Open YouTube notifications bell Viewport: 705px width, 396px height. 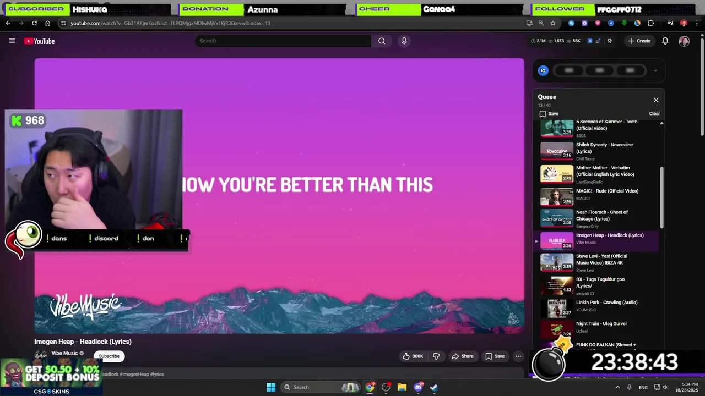coord(665,41)
